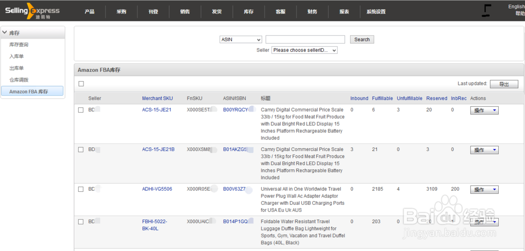Sort by Unfulfillable column
Screen dimensions: 525x251
click(409, 99)
